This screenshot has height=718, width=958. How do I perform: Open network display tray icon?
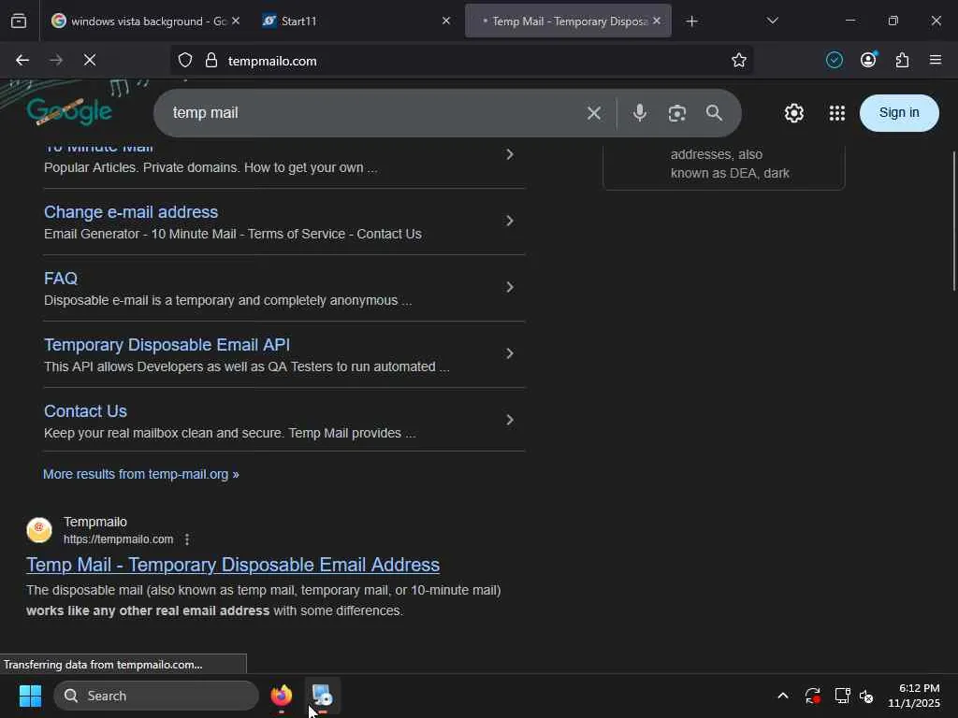tap(842, 696)
